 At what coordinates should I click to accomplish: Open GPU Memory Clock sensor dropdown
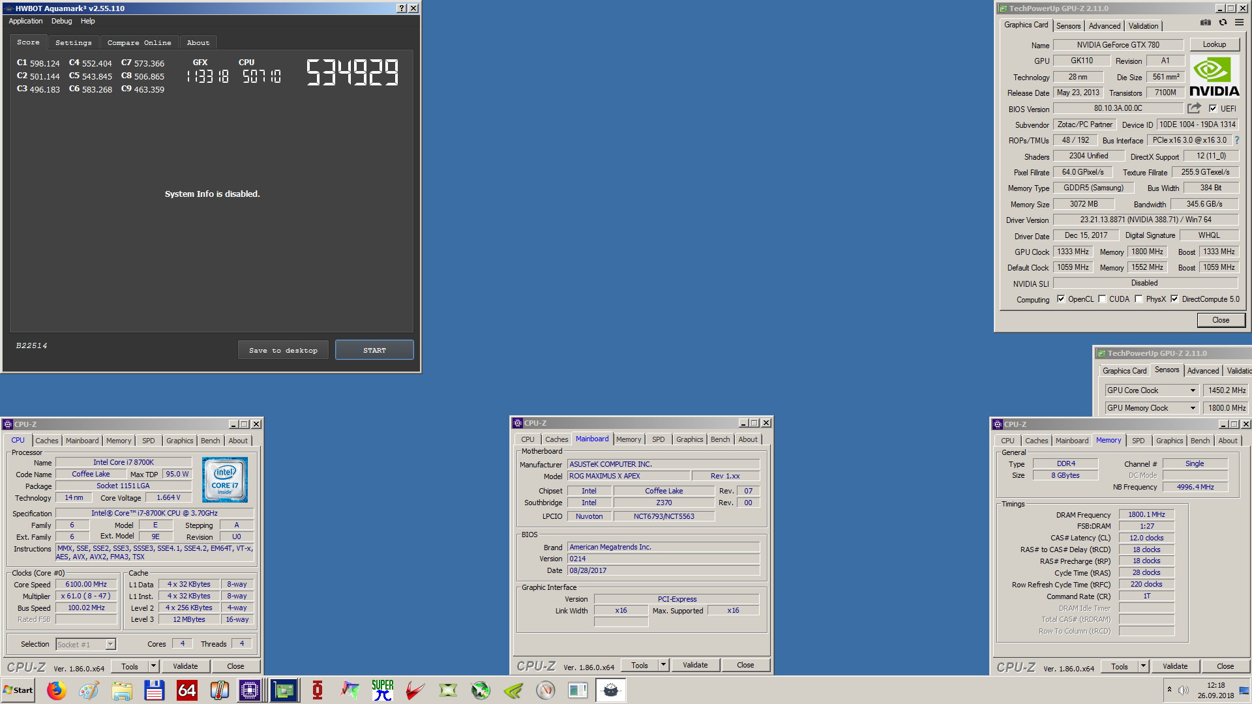tap(1193, 408)
